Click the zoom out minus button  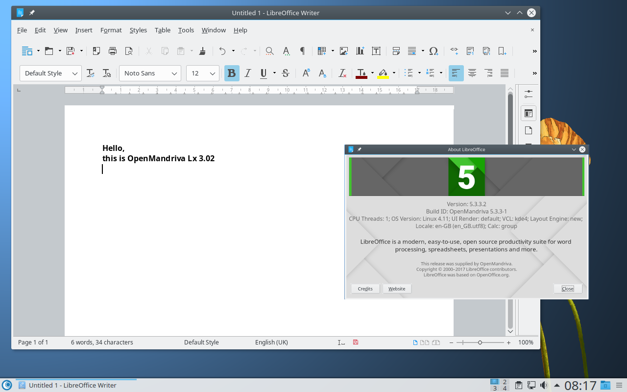coord(451,343)
